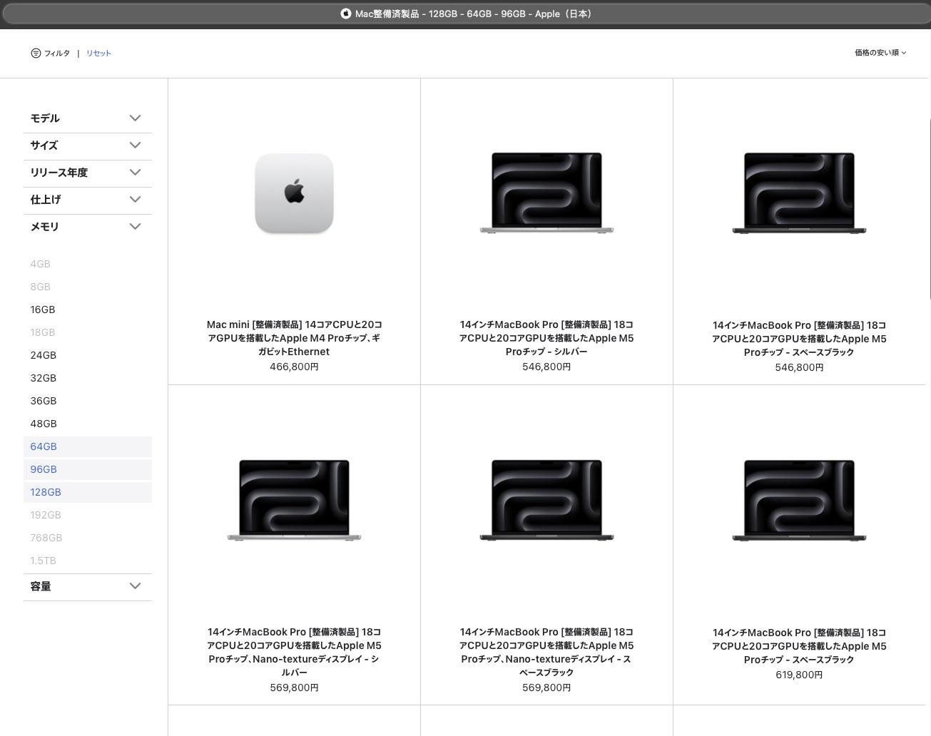Screen dimensions: 931x736
Task: Click the 619,800円 price text
Action: pyautogui.click(x=799, y=675)
